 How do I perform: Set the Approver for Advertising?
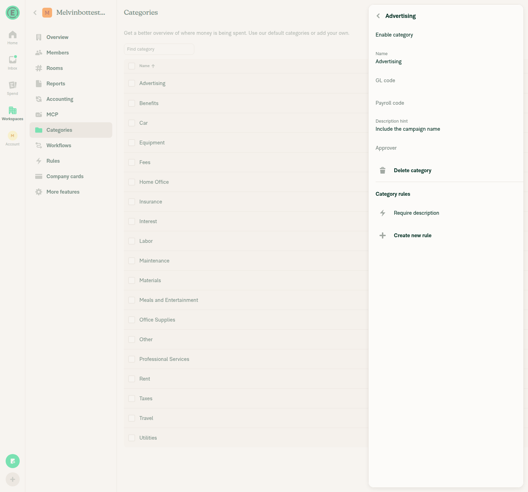pos(446,148)
